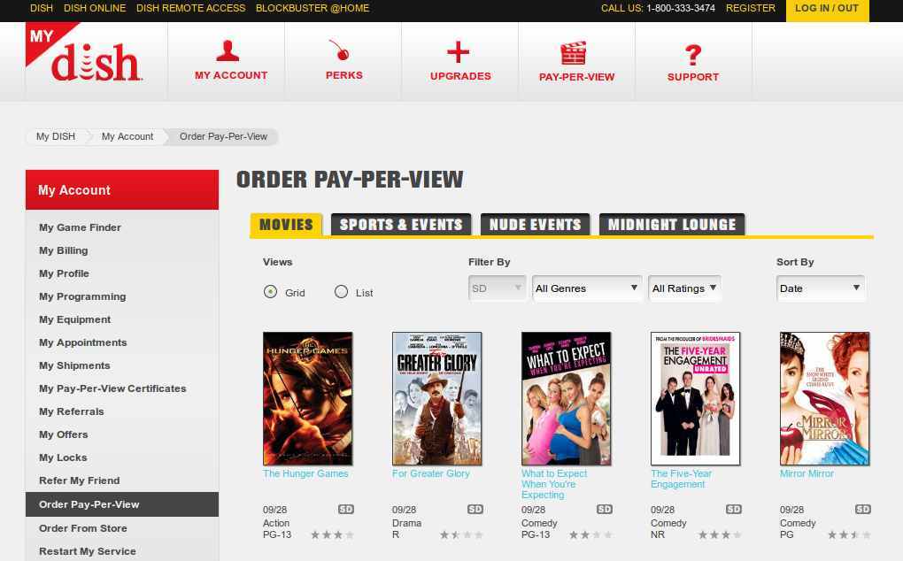
Task: Open the All Genres filter dropdown
Action: coord(587,288)
